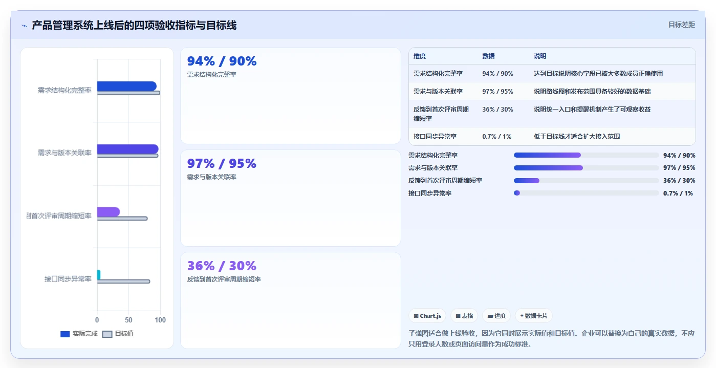Click the note 说明路线图和发布范围具备较好的数据基础
Screen dimensions: 716x368
[x=592, y=92]
